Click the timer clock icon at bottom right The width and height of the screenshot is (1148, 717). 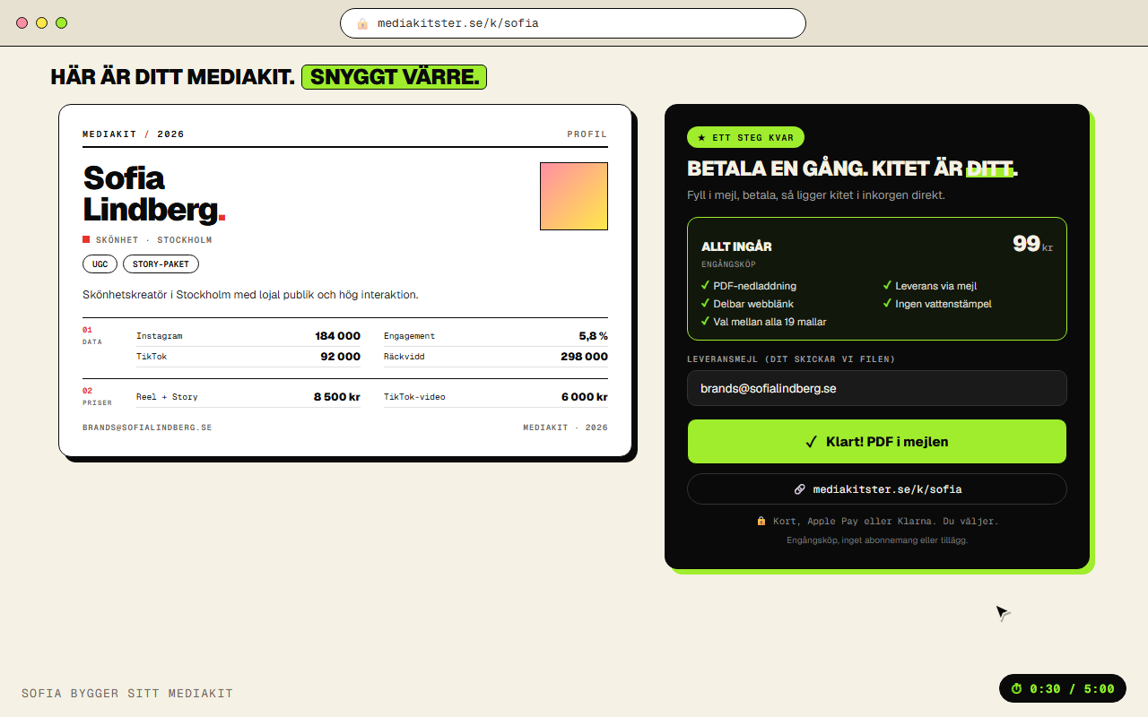click(1017, 688)
